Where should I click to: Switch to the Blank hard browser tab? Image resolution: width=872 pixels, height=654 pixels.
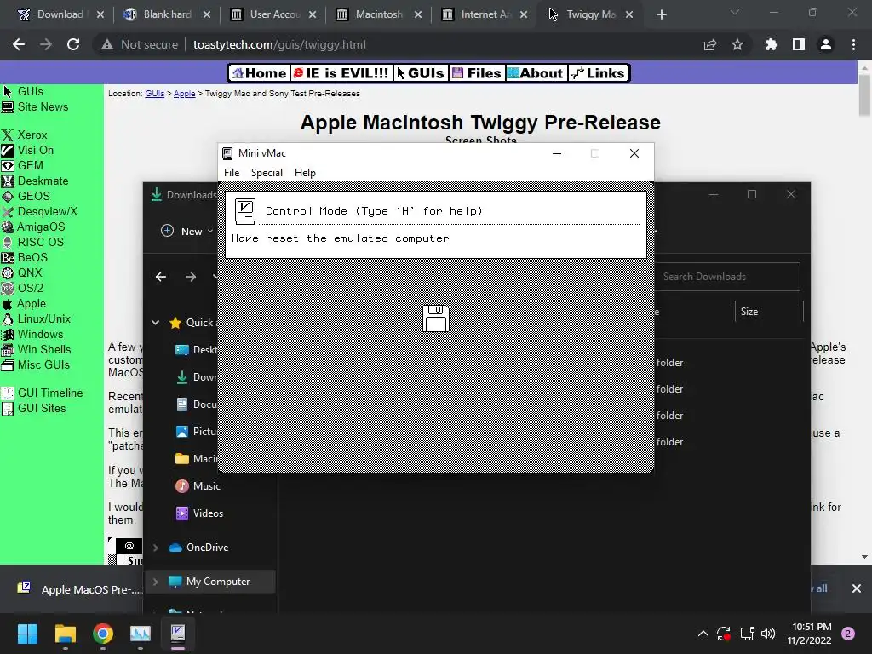pyautogui.click(x=168, y=14)
